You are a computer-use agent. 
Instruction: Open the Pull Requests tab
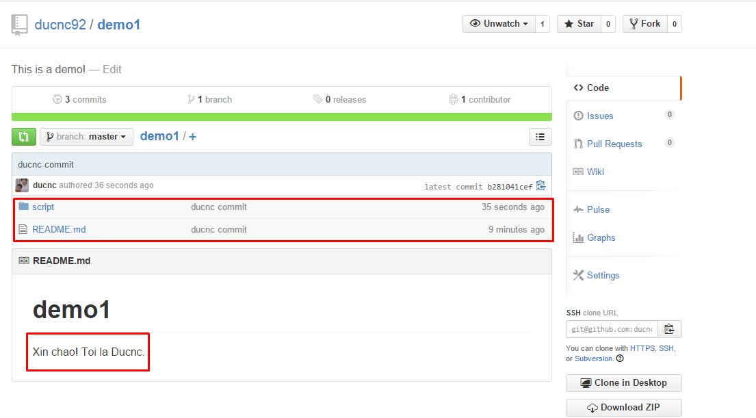614,144
